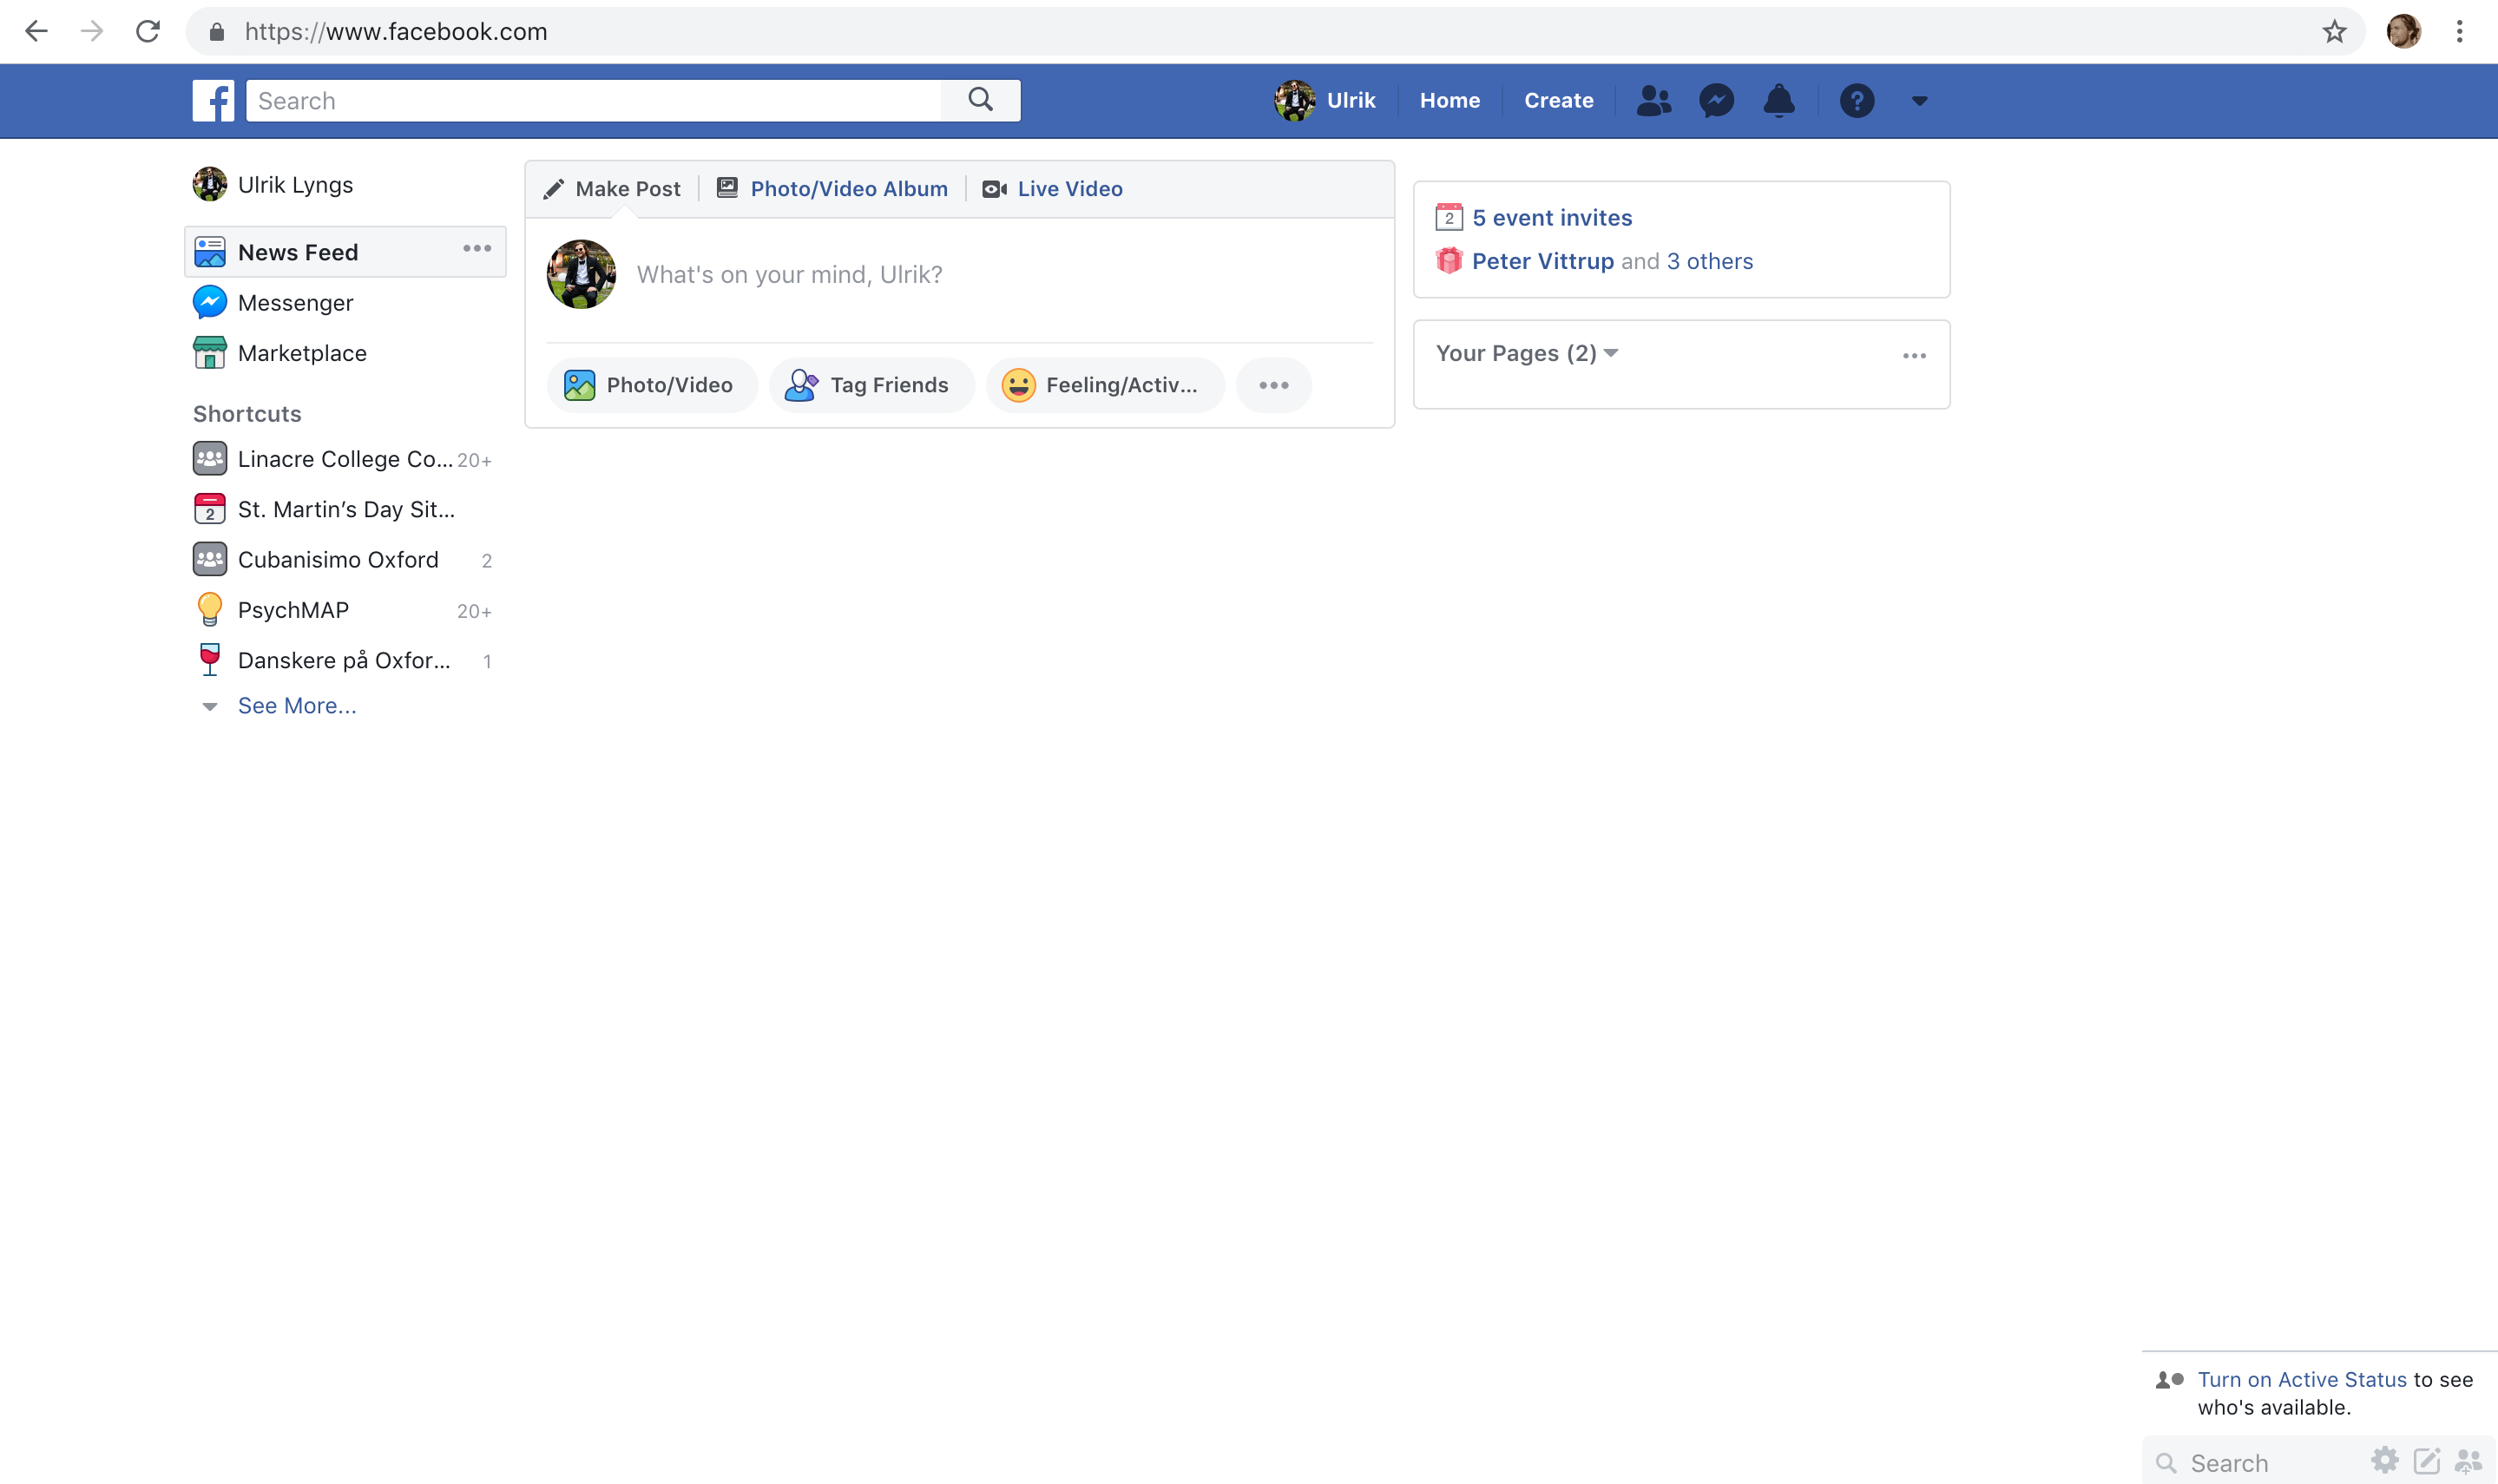Open the Notifications bell
The image size is (2498, 1484).
point(1779,101)
